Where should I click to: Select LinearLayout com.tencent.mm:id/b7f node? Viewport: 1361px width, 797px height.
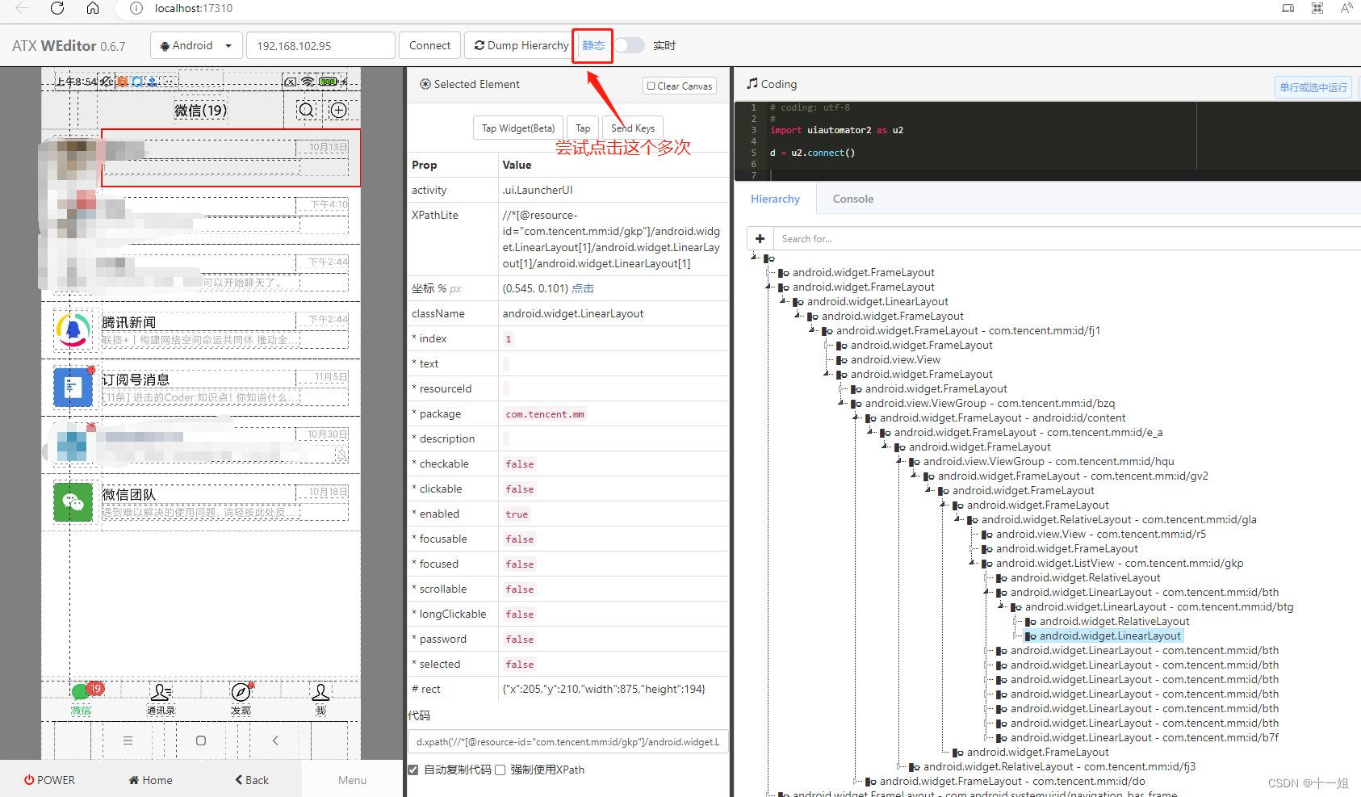tap(1145, 737)
